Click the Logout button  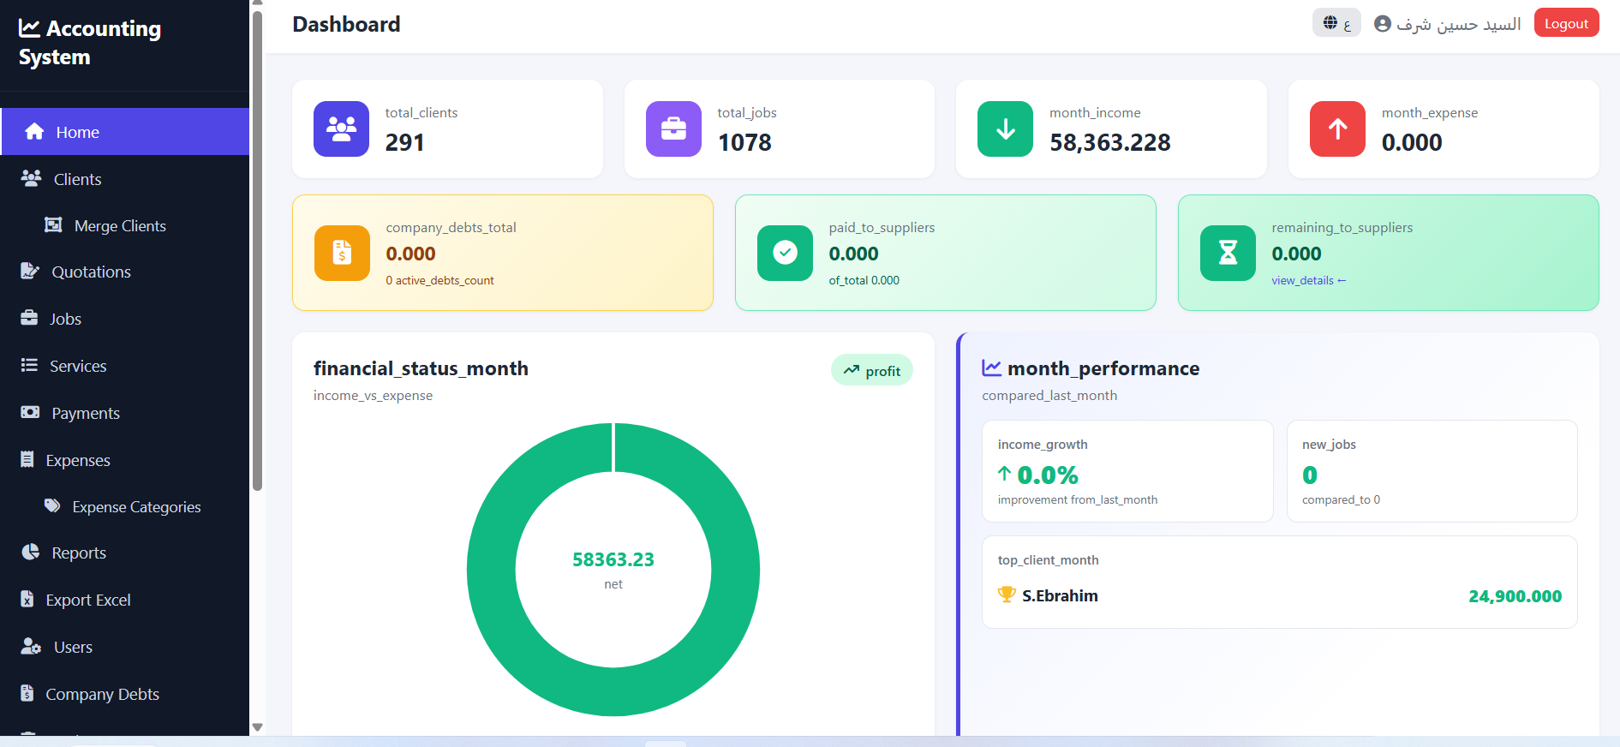point(1566,23)
